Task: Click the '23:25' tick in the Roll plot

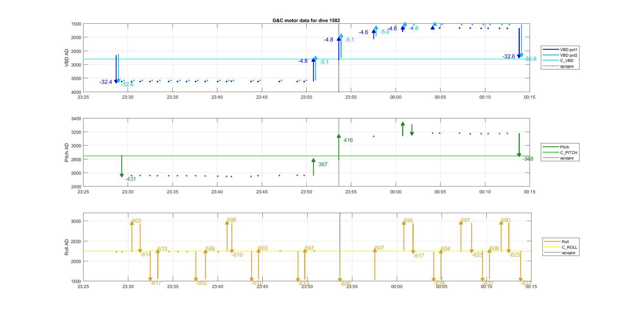Action: point(83,287)
